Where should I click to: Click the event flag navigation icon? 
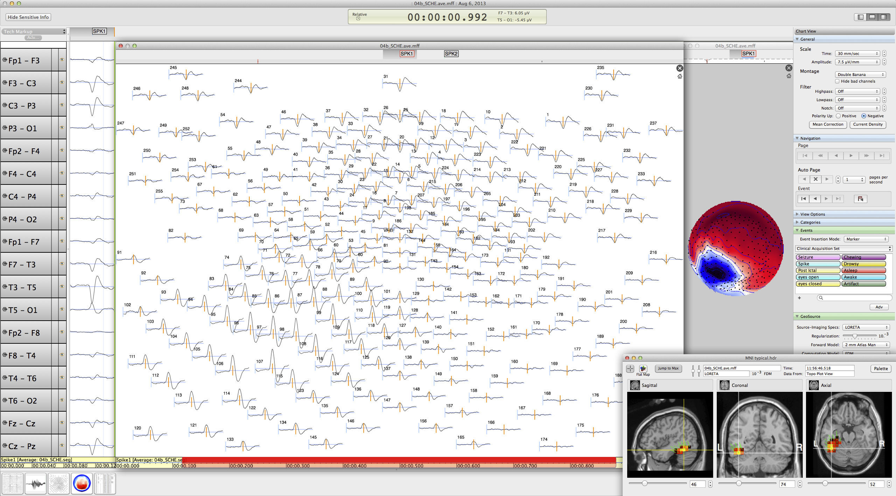[861, 198]
